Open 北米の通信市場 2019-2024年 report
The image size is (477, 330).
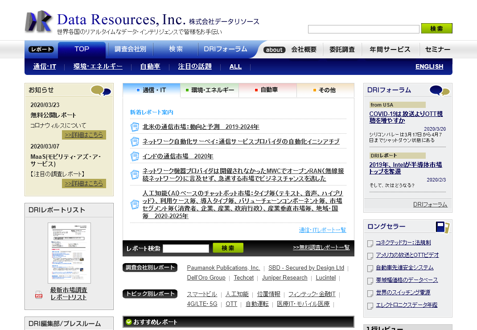[201, 127]
